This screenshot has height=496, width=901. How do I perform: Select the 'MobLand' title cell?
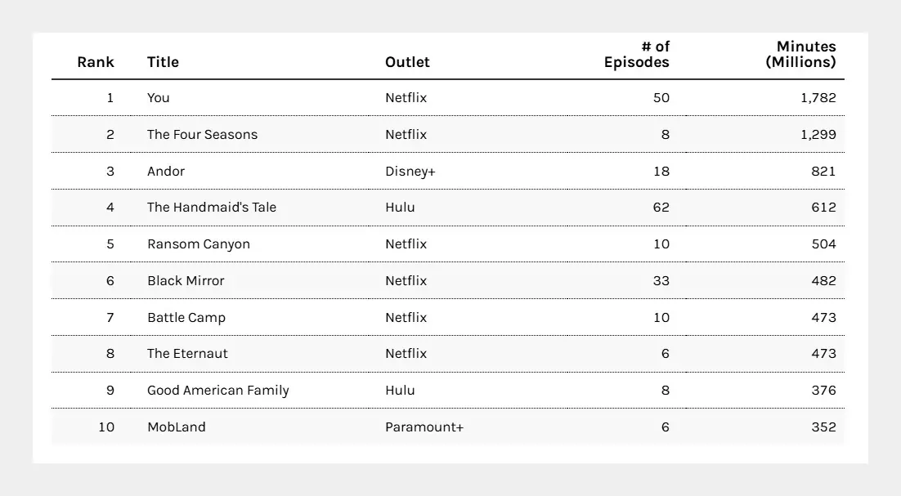177,427
